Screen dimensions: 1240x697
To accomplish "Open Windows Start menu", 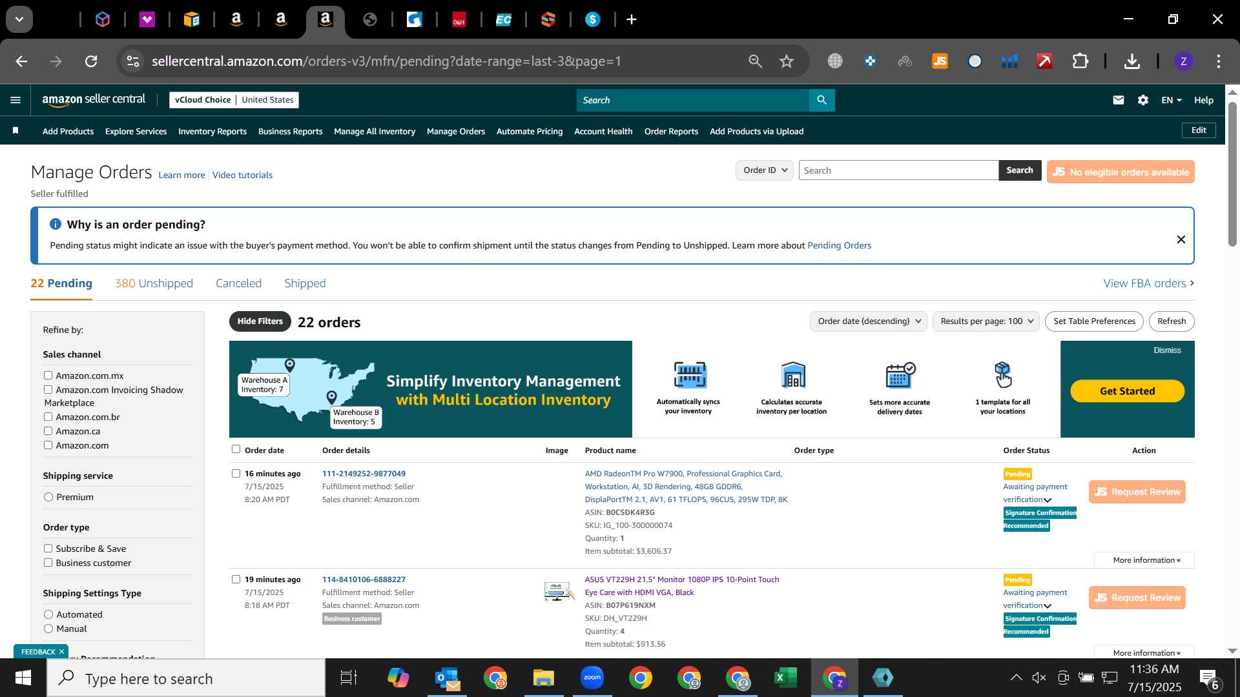I will [x=23, y=678].
